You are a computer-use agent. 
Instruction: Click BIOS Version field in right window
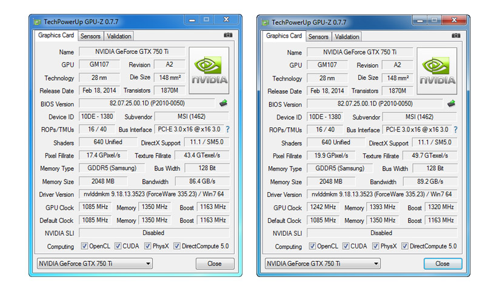tap(375, 104)
